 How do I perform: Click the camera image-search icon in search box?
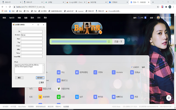coord(109,42)
